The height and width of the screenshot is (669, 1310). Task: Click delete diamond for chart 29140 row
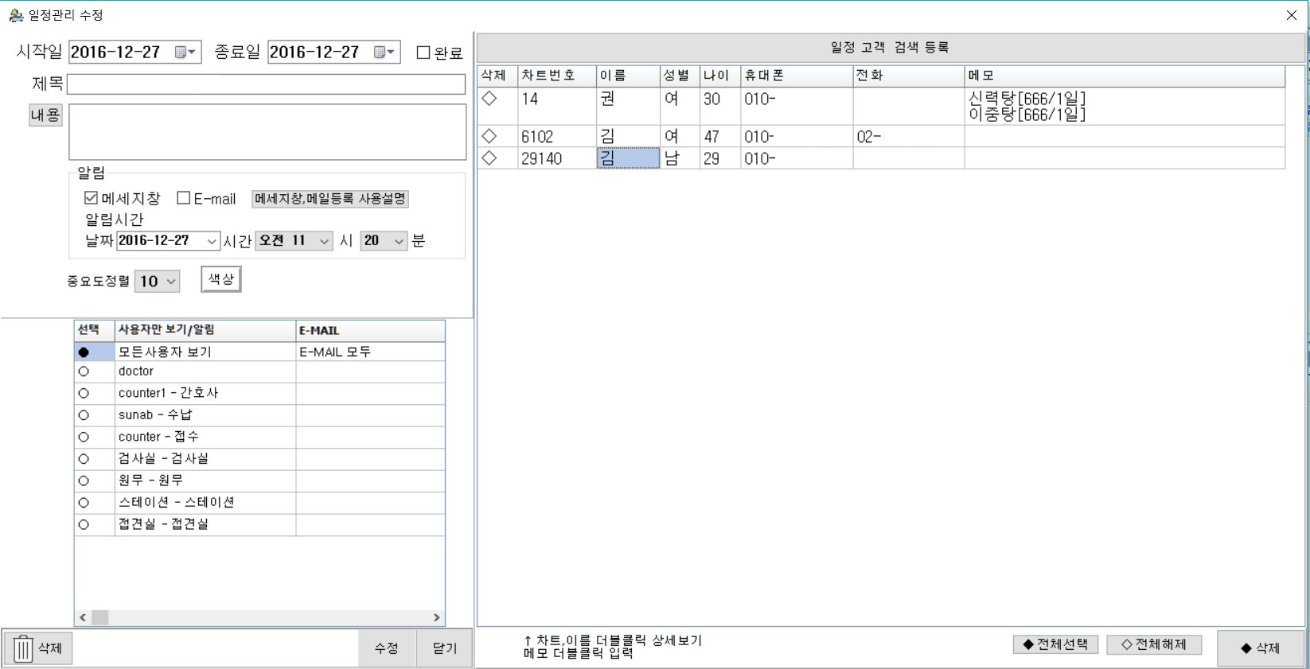click(489, 158)
